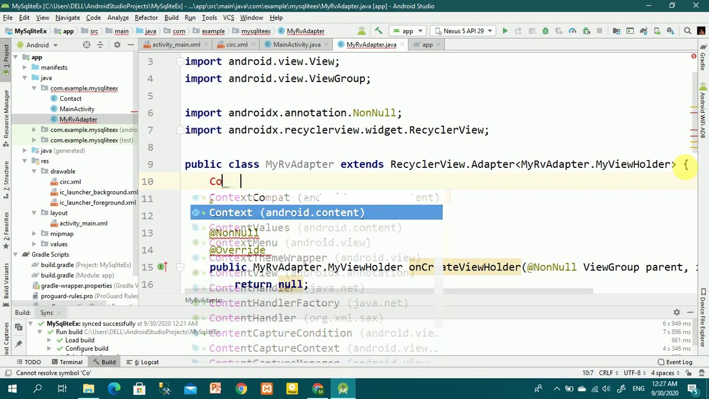The width and height of the screenshot is (709, 399).
Task: Open File Explorer from the taskbar
Action: [x=89, y=389]
